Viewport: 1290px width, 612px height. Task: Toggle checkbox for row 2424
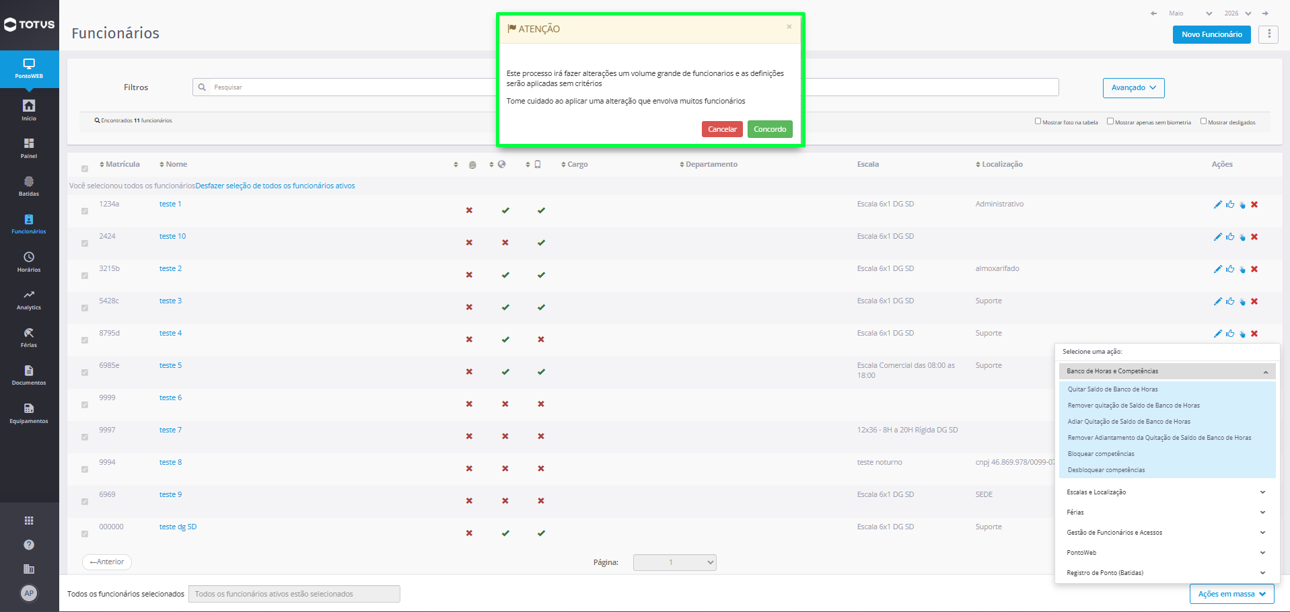click(x=85, y=243)
